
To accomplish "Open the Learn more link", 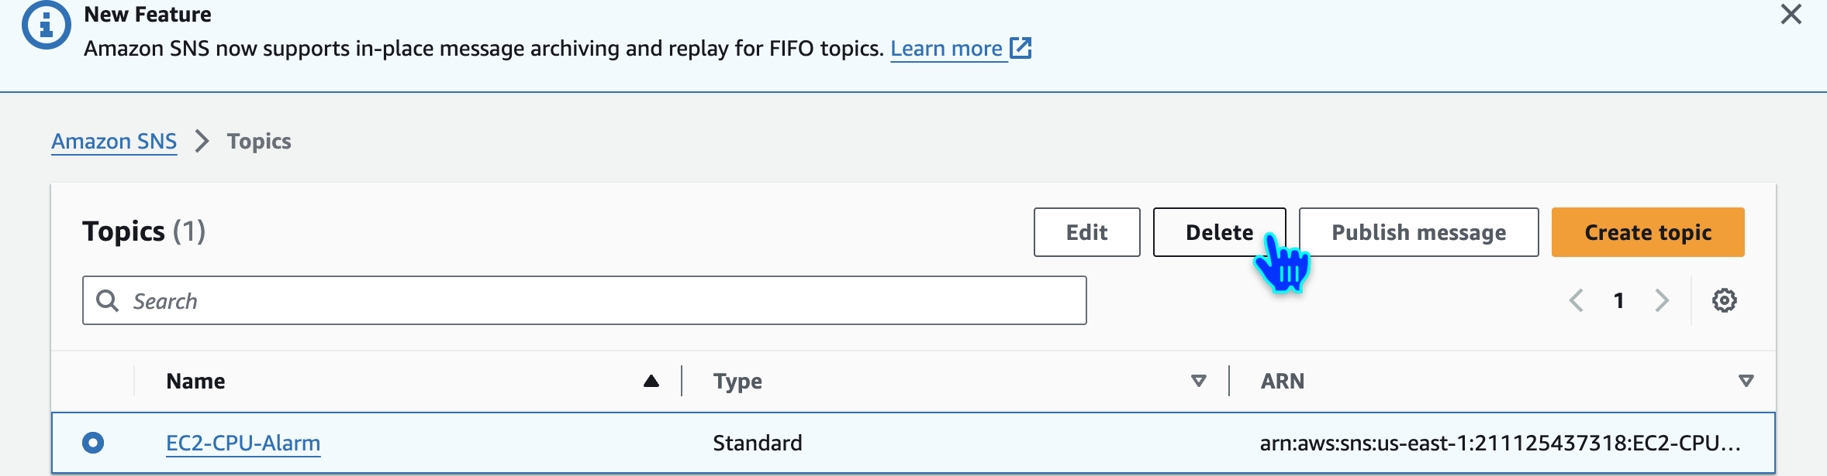I will [x=946, y=49].
